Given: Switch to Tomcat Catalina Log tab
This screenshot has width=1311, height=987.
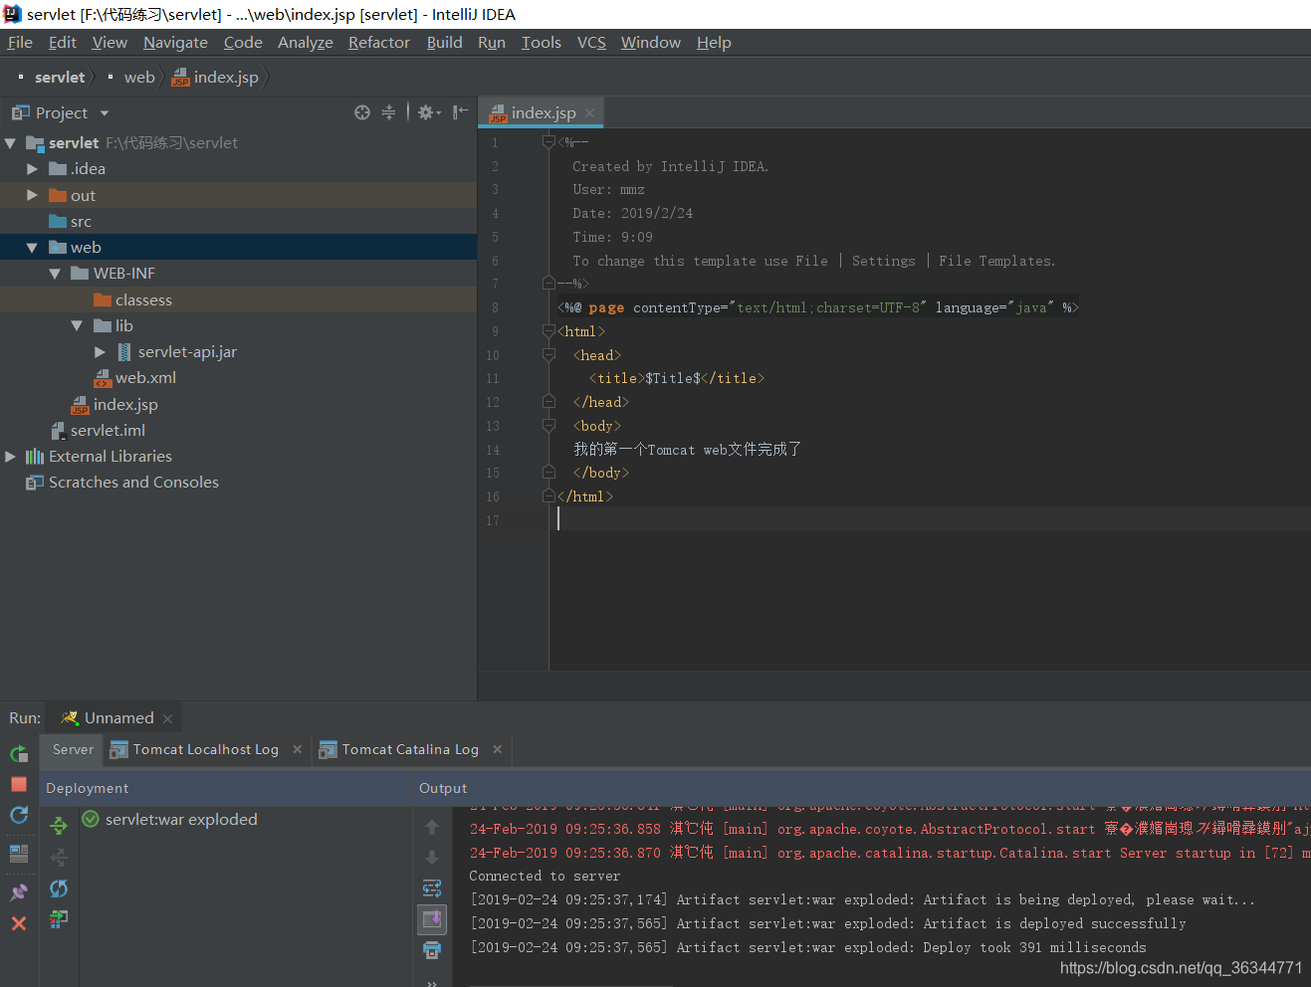Looking at the screenshot, I should tap(410, 749).
